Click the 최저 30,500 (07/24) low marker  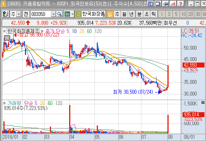point(133,92)
